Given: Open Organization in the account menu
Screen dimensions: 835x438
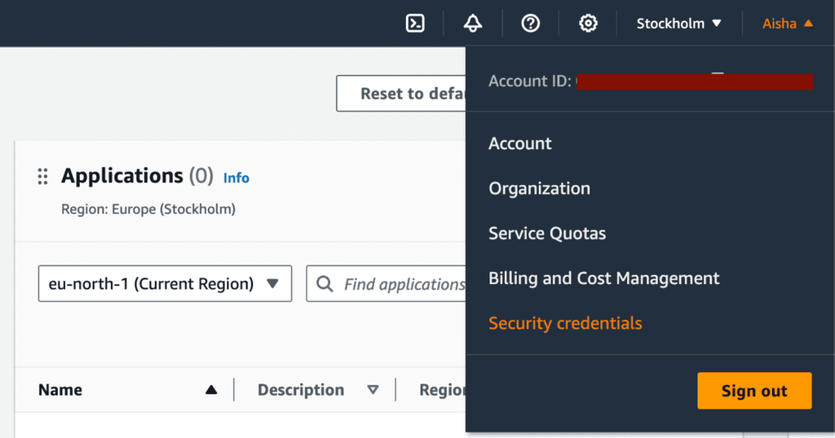Looking at the screenshot, I should (539, 188).
